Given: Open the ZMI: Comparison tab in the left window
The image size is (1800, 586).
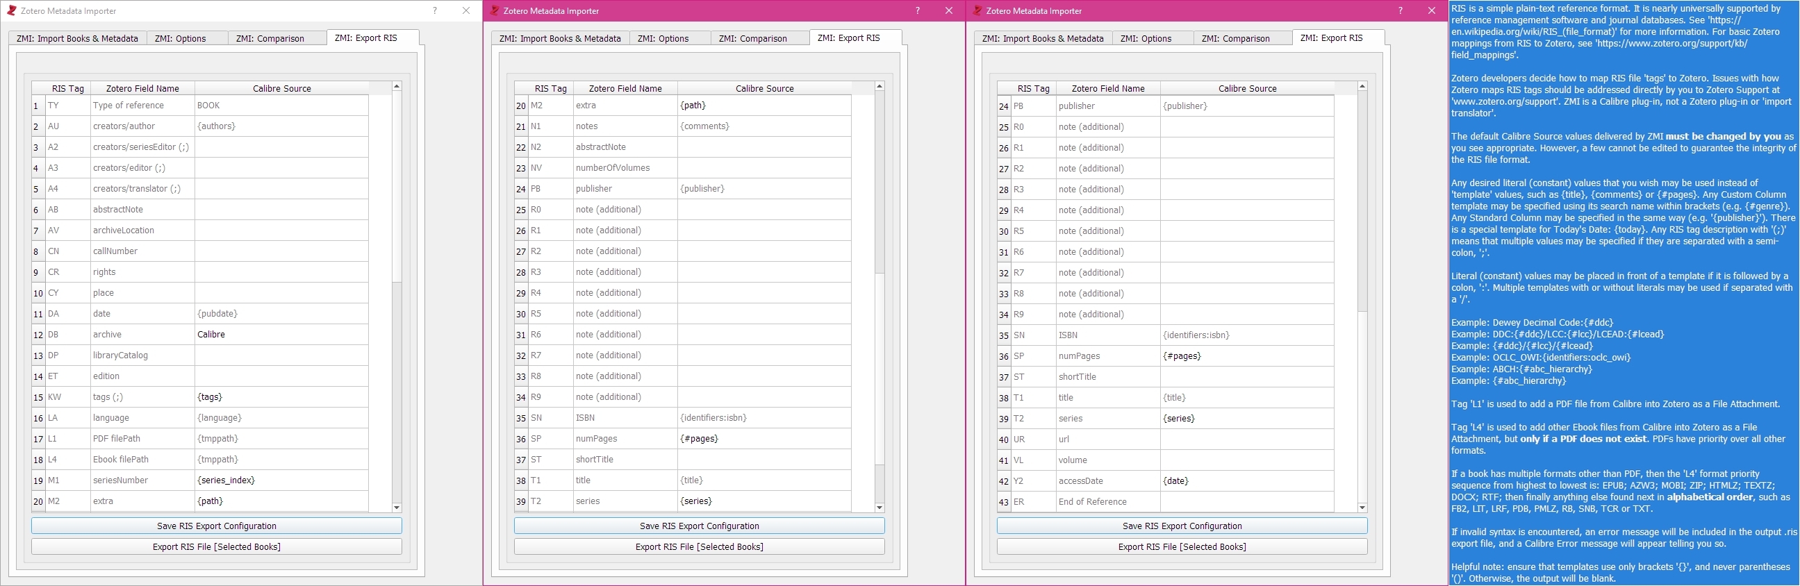Looking at the screenshot, I should click(277, 38).
